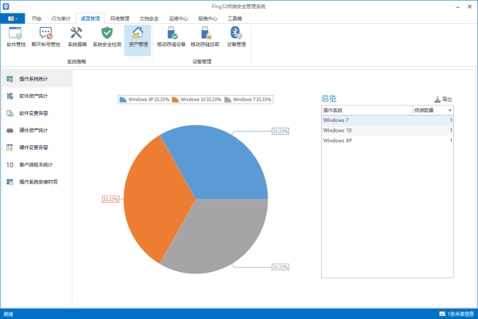
Task: Select the Windows XP table row
Action: (387, 140)
